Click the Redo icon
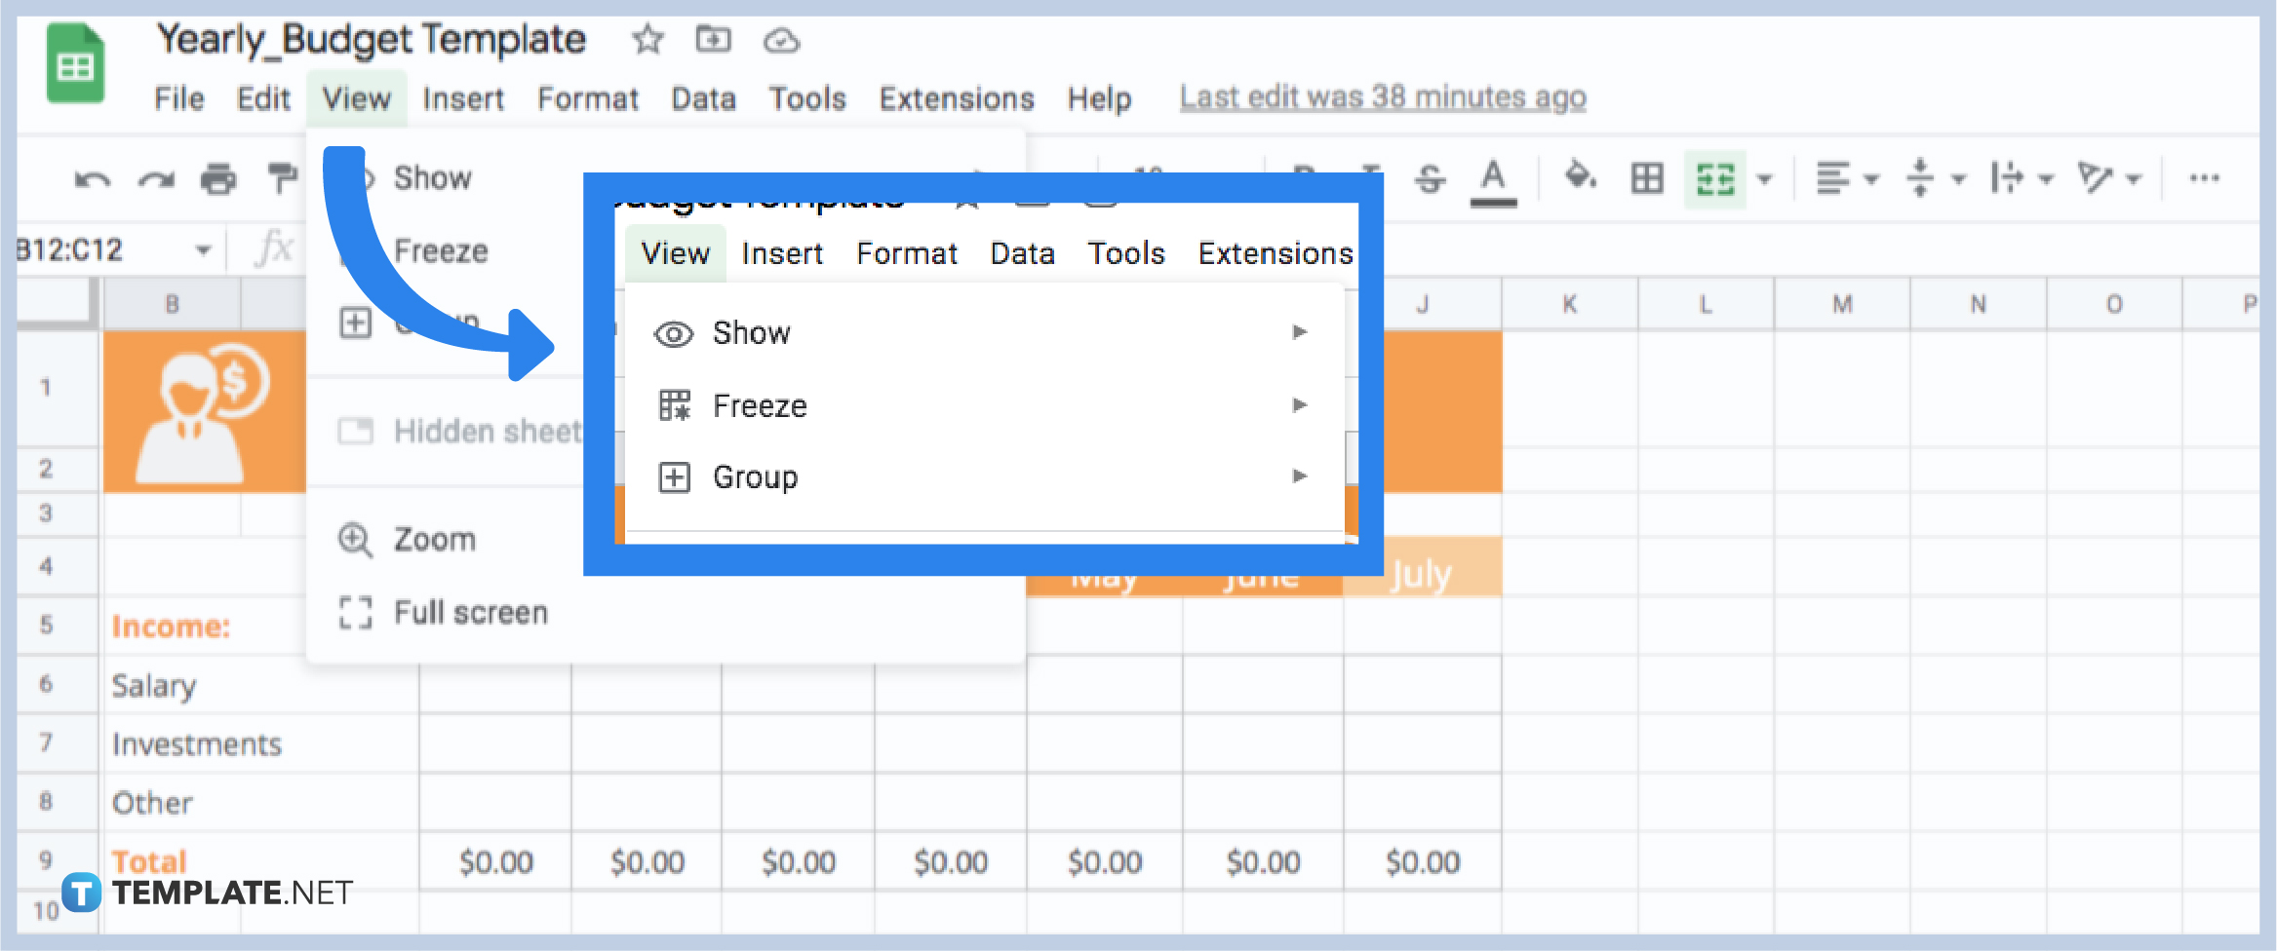 pos(158,178)
